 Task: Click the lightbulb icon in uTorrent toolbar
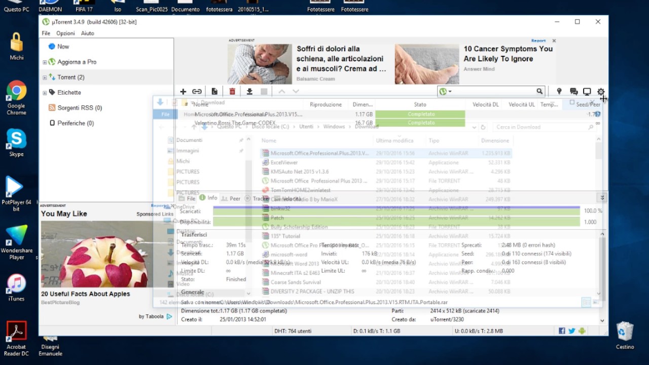click(x=559, y=92)
